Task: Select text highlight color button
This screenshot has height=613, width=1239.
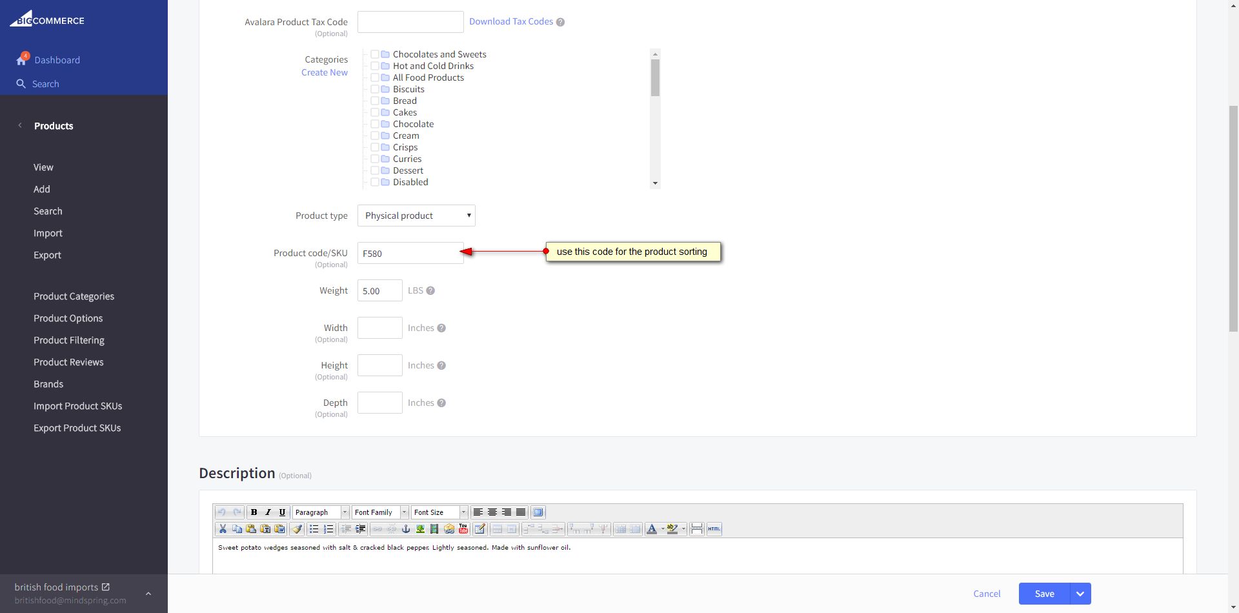Action: (x=672, y=529)
